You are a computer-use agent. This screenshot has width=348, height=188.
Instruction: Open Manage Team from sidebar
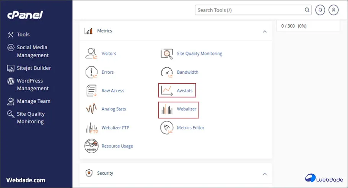tap(33, 101)
